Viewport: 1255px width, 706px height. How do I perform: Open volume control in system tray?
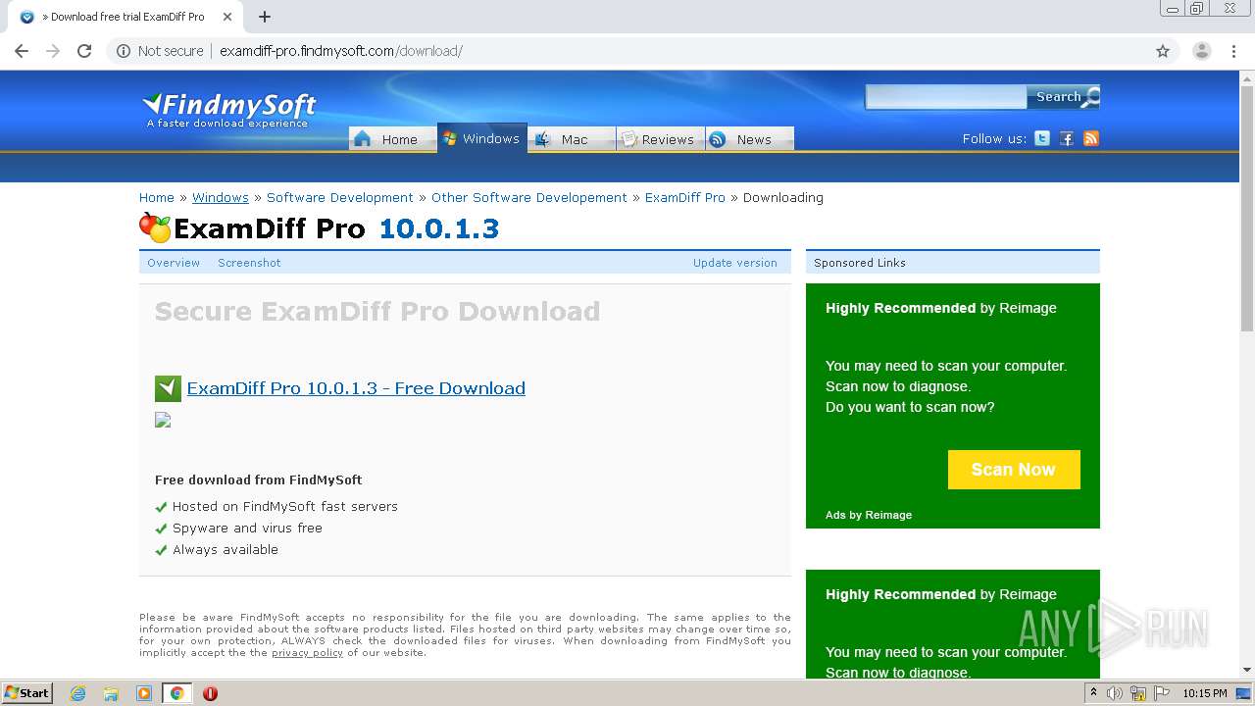coord(1115,693)
